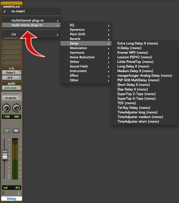Viewport: 179px width, 203px height.
Task: Click the left pan knob
Action: [6, 108]
